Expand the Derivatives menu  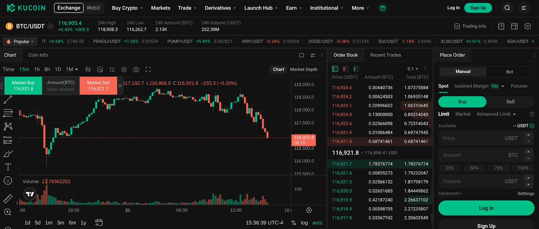(220, 8)
